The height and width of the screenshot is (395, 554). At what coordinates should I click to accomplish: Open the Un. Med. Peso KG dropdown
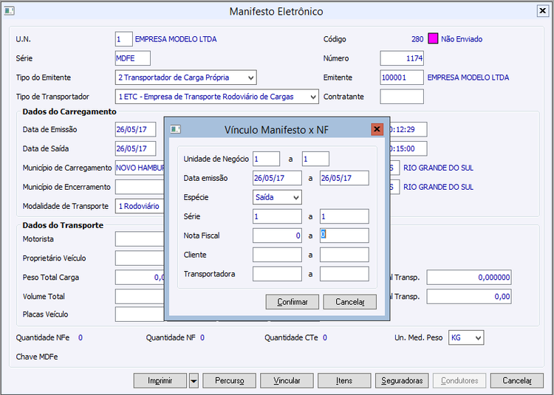477,337
